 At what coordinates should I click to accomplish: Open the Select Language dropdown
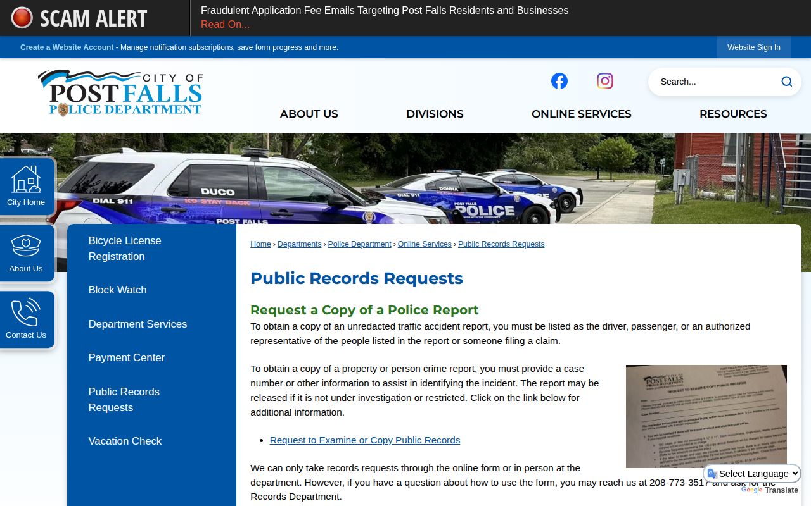pyautogui.click(x=753, y=474)
